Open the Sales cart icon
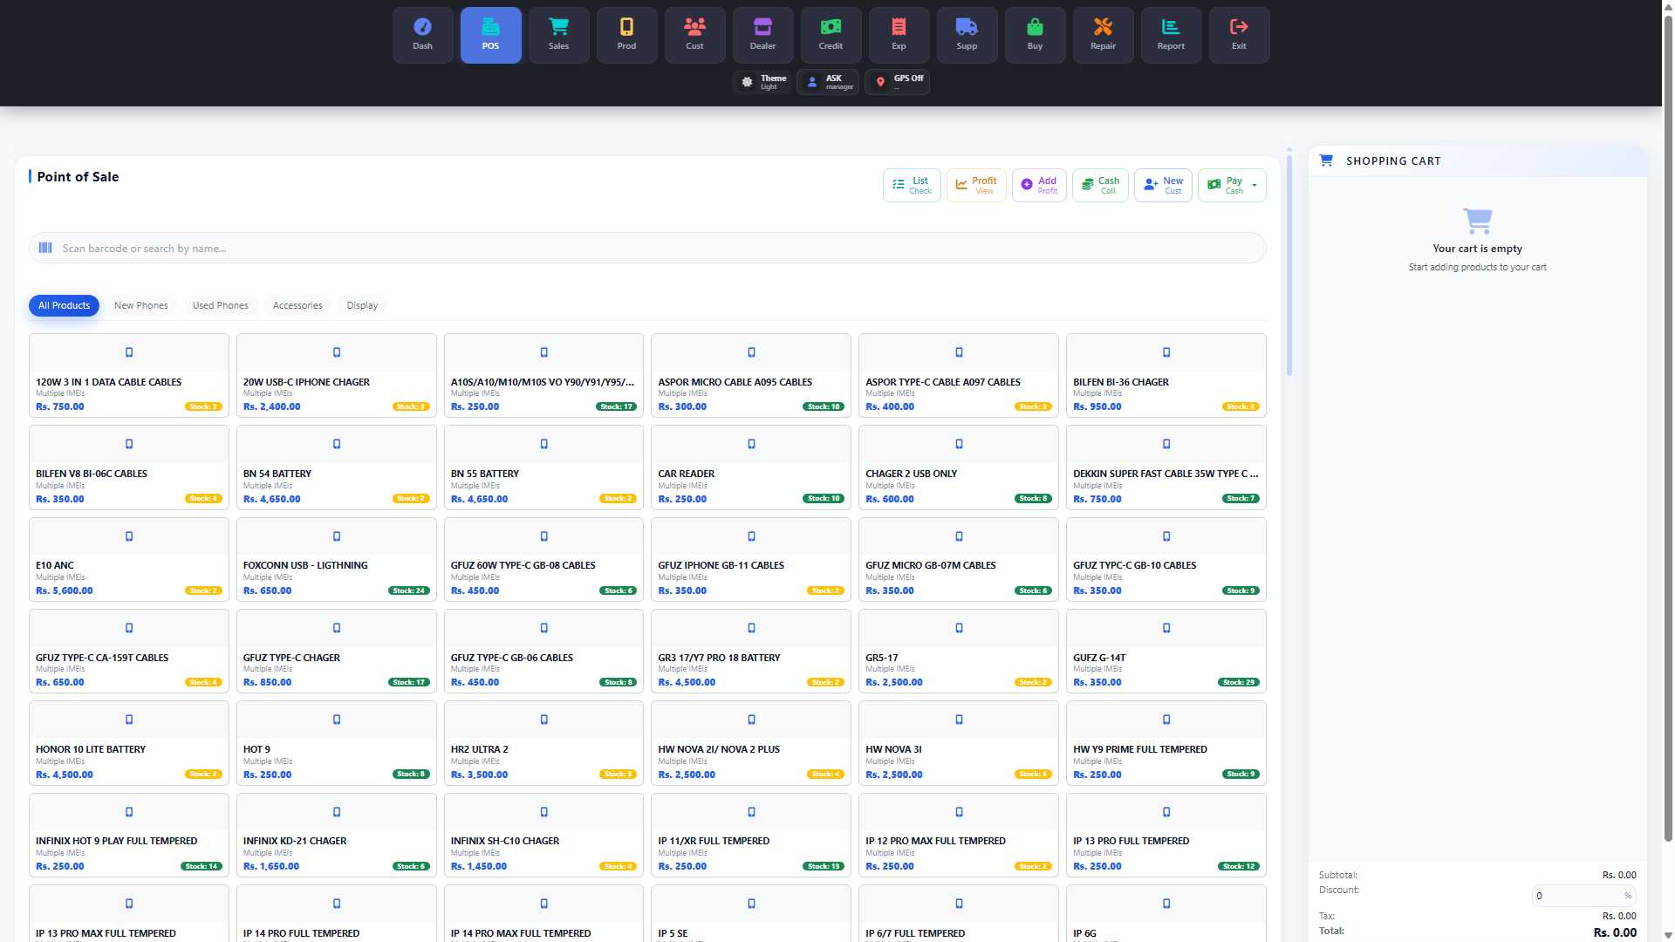This screenshot has width=1675, height=942. (x=558, y=35)
